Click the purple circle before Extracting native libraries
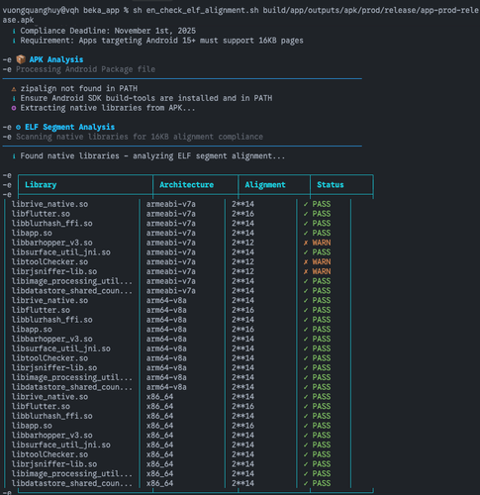The height and width of the screenshot is (495, 480). 14,108
